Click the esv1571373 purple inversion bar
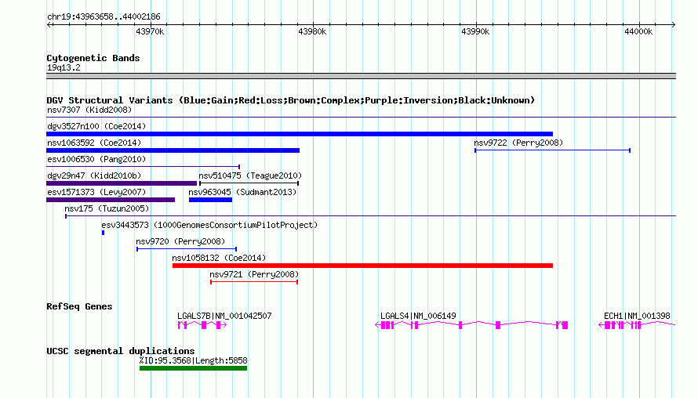Viewport: 698px width, 398px height. click(x=111, y=200)
